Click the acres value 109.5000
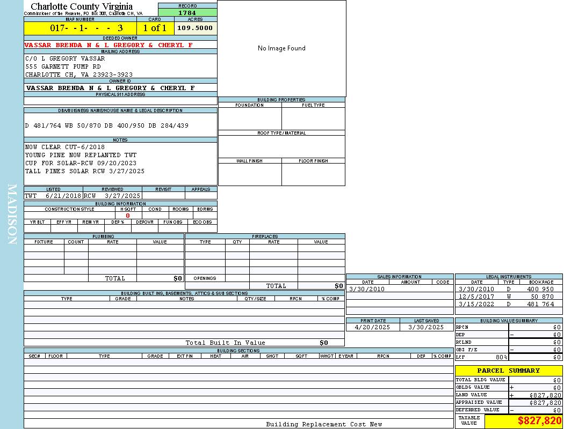 pos(195,28)
